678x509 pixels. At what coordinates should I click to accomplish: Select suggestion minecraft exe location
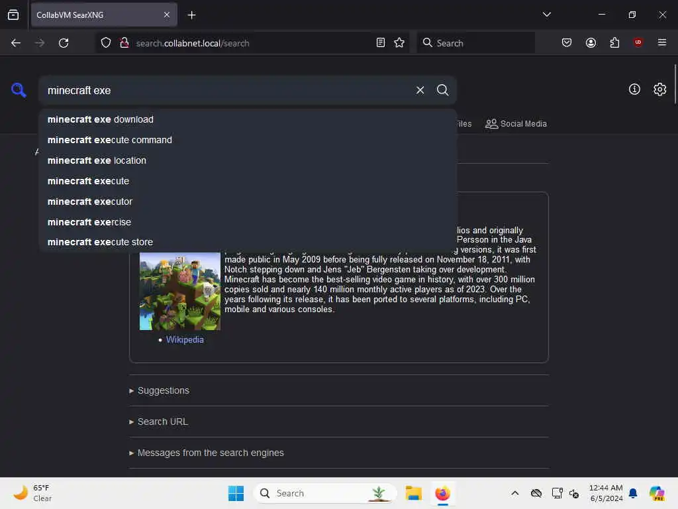click(248, 160)
